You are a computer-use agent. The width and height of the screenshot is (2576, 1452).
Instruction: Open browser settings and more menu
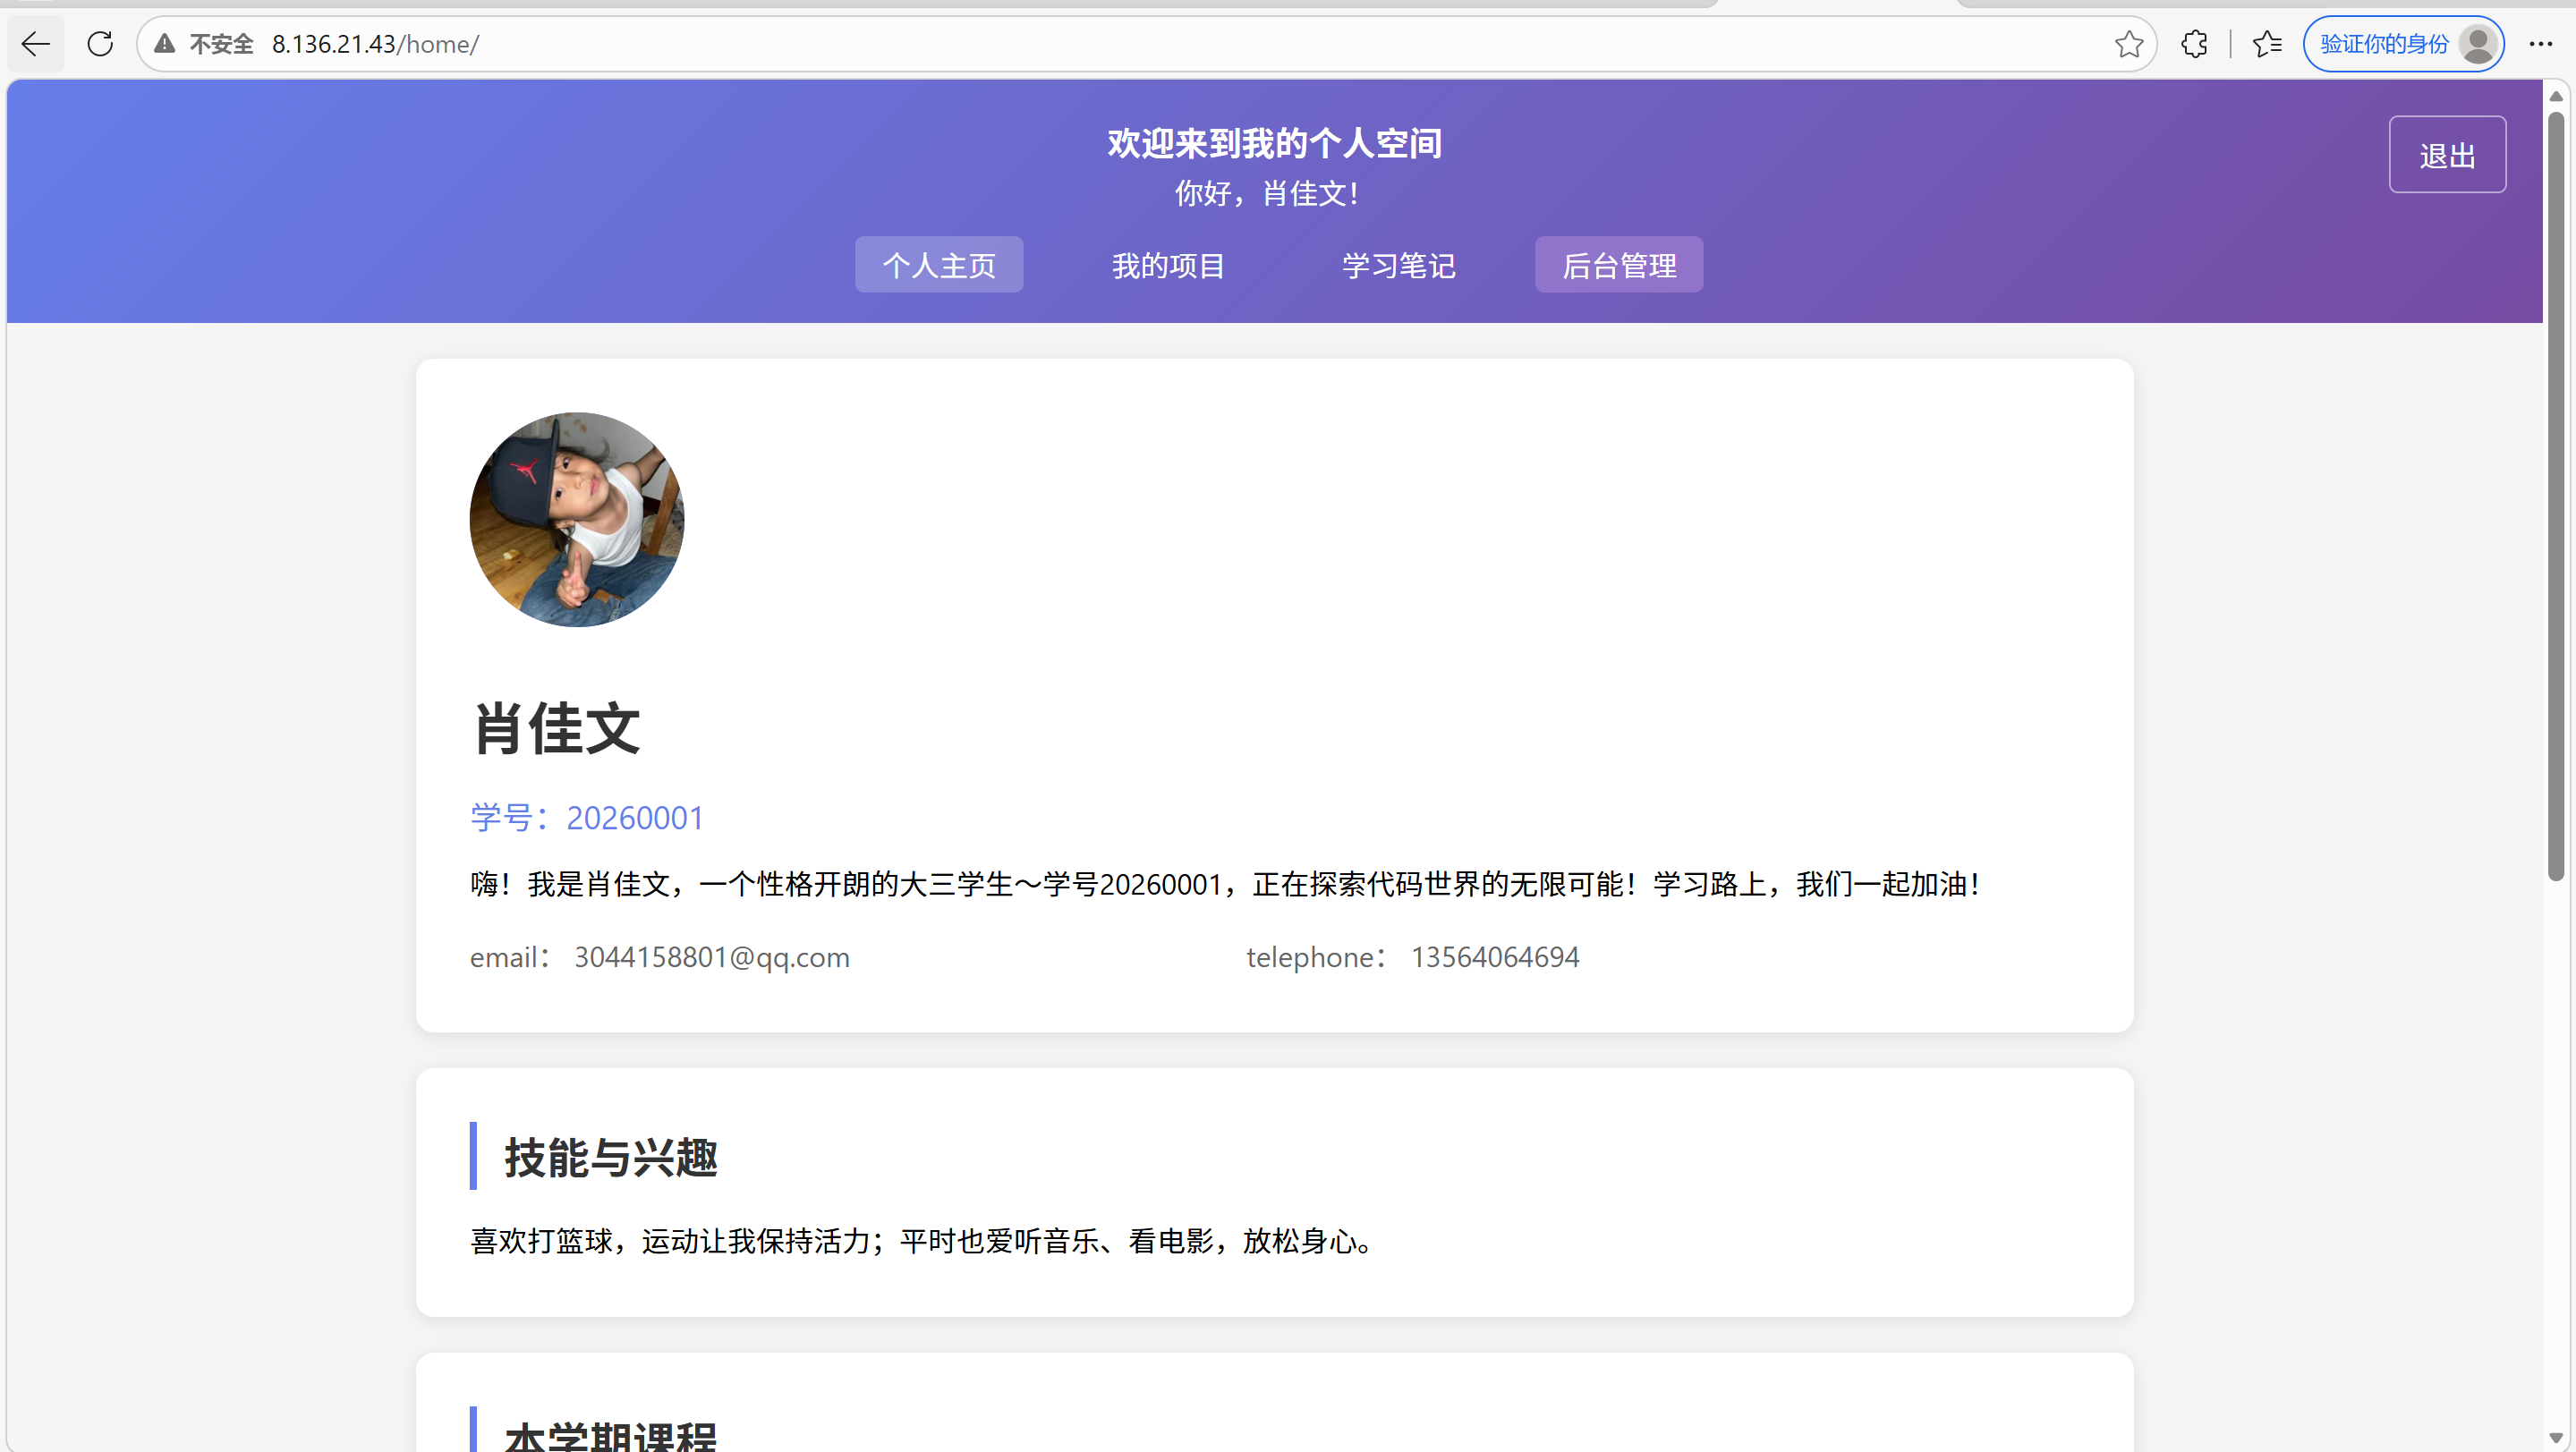(x=2541, y=44)
